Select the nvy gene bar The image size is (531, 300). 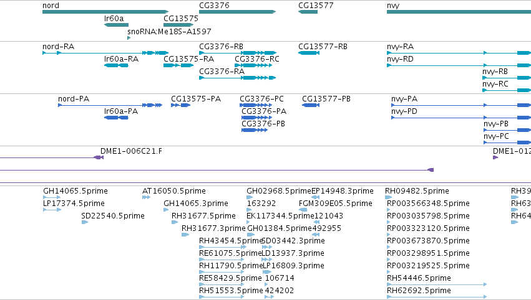(459, 12)
